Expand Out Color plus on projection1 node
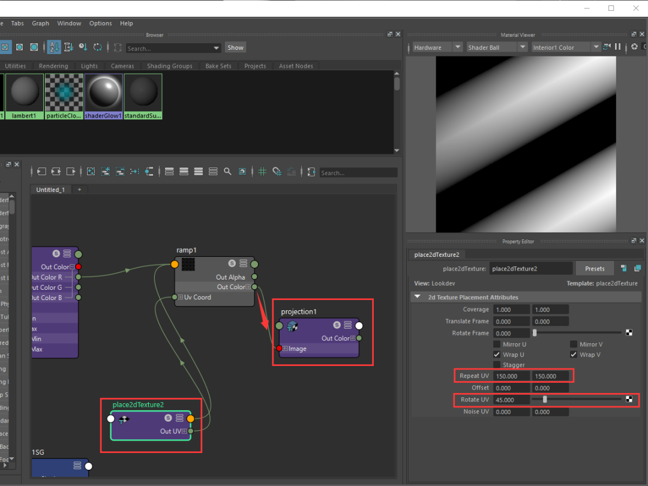Screen dimensions: 648x486 353,338
